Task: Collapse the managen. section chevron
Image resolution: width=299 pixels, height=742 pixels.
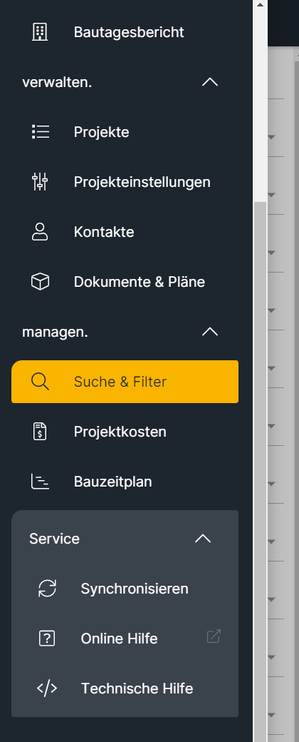Action: [210, 332]
